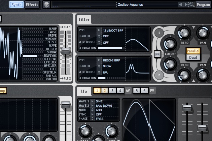Step LFO PHASE value arrows
This screenshot has width=212, height=141.
pos(92,119)
